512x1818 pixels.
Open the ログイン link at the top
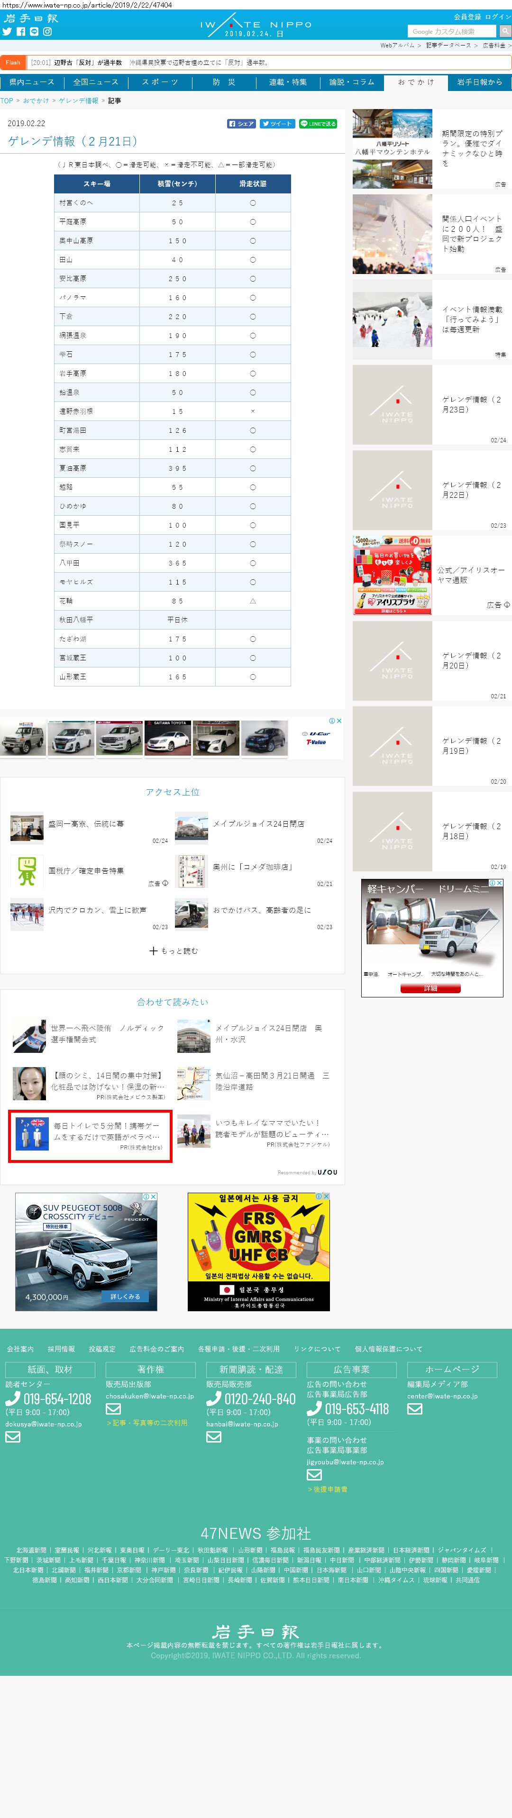coord(498,16)
